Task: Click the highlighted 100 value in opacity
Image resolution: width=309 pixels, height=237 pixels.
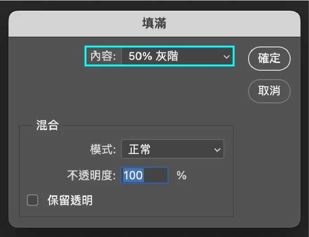Action: click(133, 175)
